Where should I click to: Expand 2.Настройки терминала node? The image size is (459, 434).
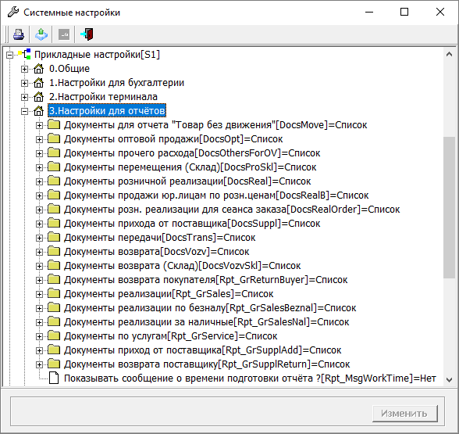[x=25, y=97]
